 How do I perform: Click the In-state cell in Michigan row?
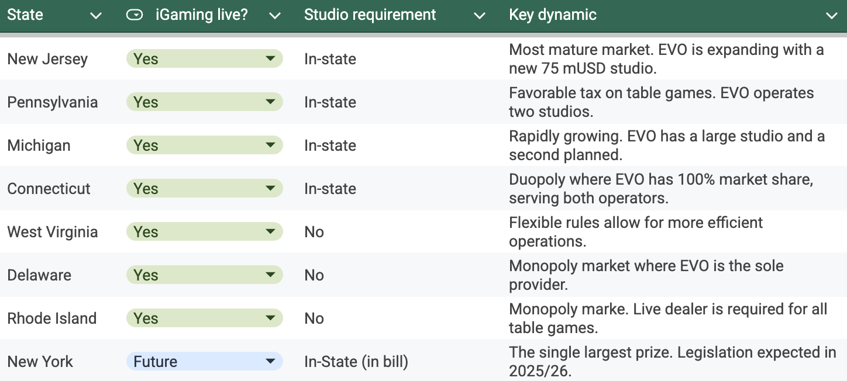click(x=399, y=146)
